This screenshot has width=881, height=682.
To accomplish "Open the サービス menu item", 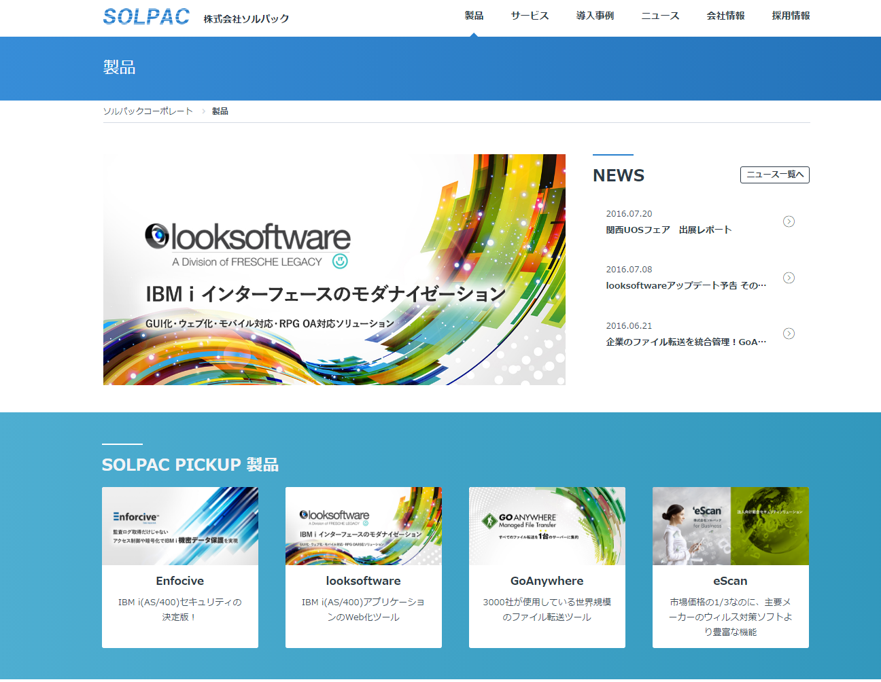I will [530, 16].
